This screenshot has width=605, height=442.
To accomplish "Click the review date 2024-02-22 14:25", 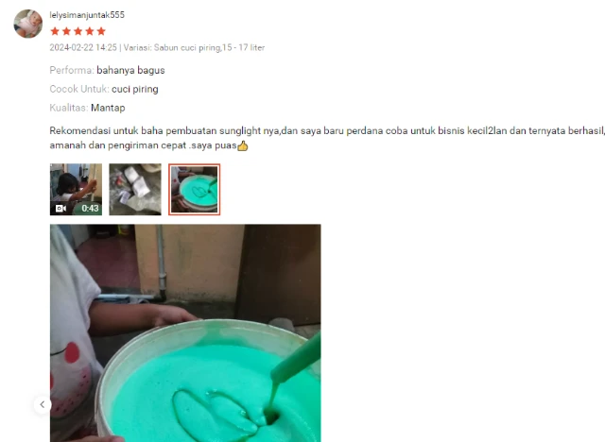I will coord(83,47).
